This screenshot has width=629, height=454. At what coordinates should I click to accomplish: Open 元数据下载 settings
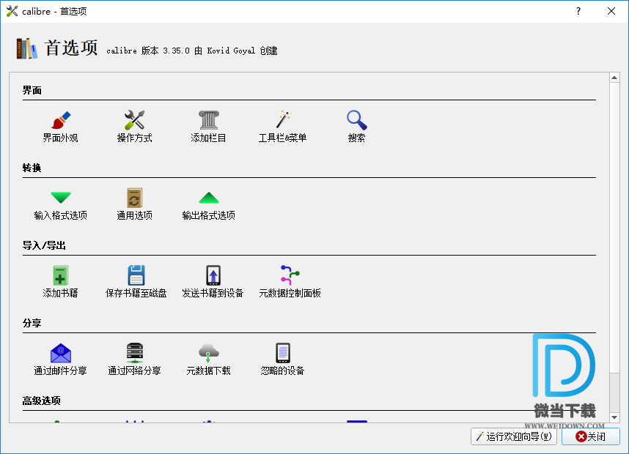(209, 360)
